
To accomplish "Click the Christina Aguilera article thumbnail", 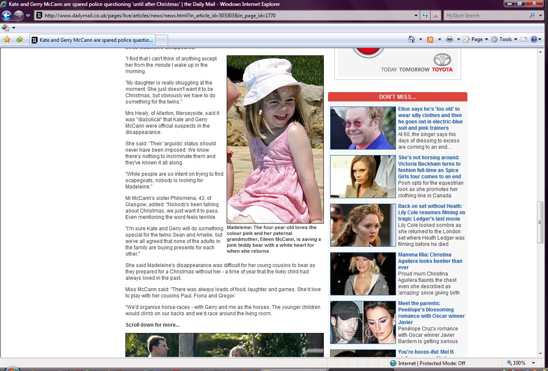I will 363,273.
